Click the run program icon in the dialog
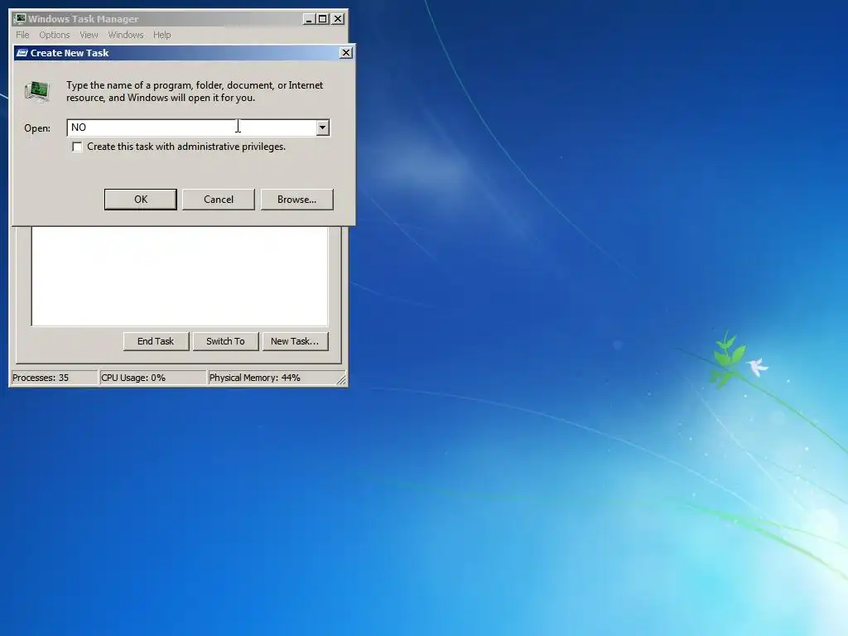The image size is (848, 636). [x=37, y=91]
